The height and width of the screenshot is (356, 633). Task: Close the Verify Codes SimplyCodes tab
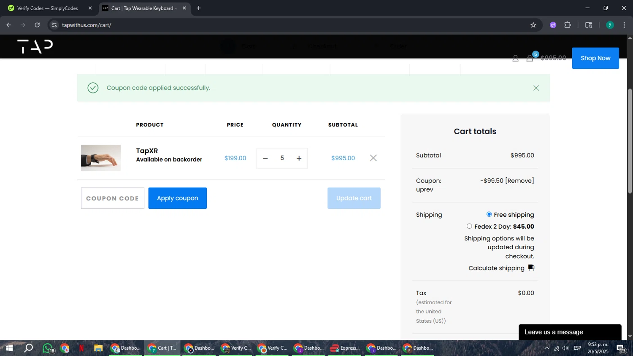tap(90, 8)
